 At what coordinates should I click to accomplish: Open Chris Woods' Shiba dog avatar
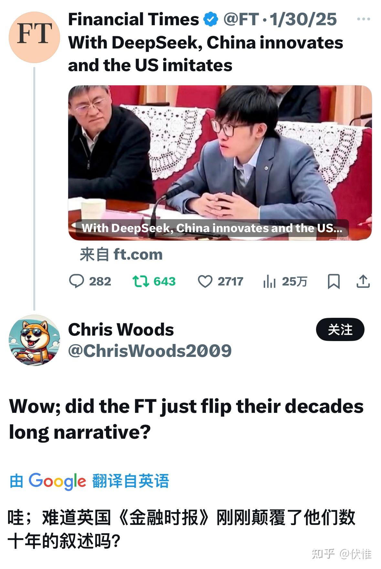coord(34,340)
